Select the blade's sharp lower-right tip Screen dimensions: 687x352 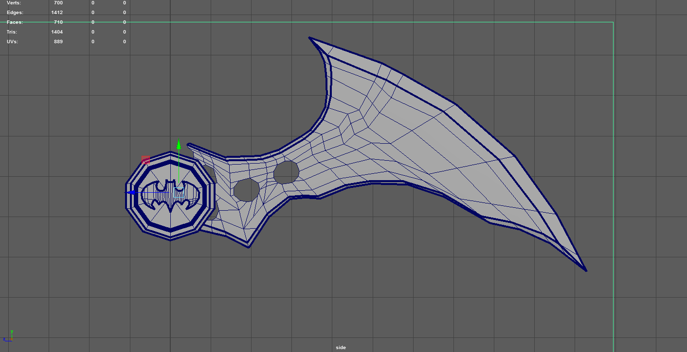coord(585,269)
